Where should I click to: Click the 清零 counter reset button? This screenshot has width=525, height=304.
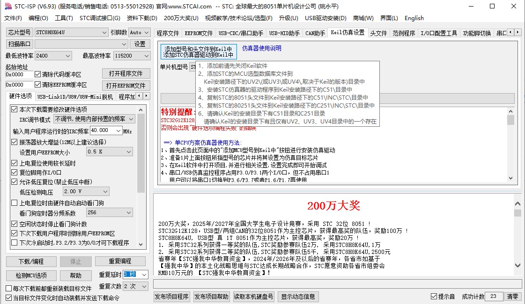[x=512, y=297]
